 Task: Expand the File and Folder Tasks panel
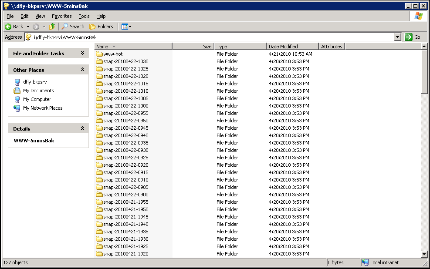(82, 53)
